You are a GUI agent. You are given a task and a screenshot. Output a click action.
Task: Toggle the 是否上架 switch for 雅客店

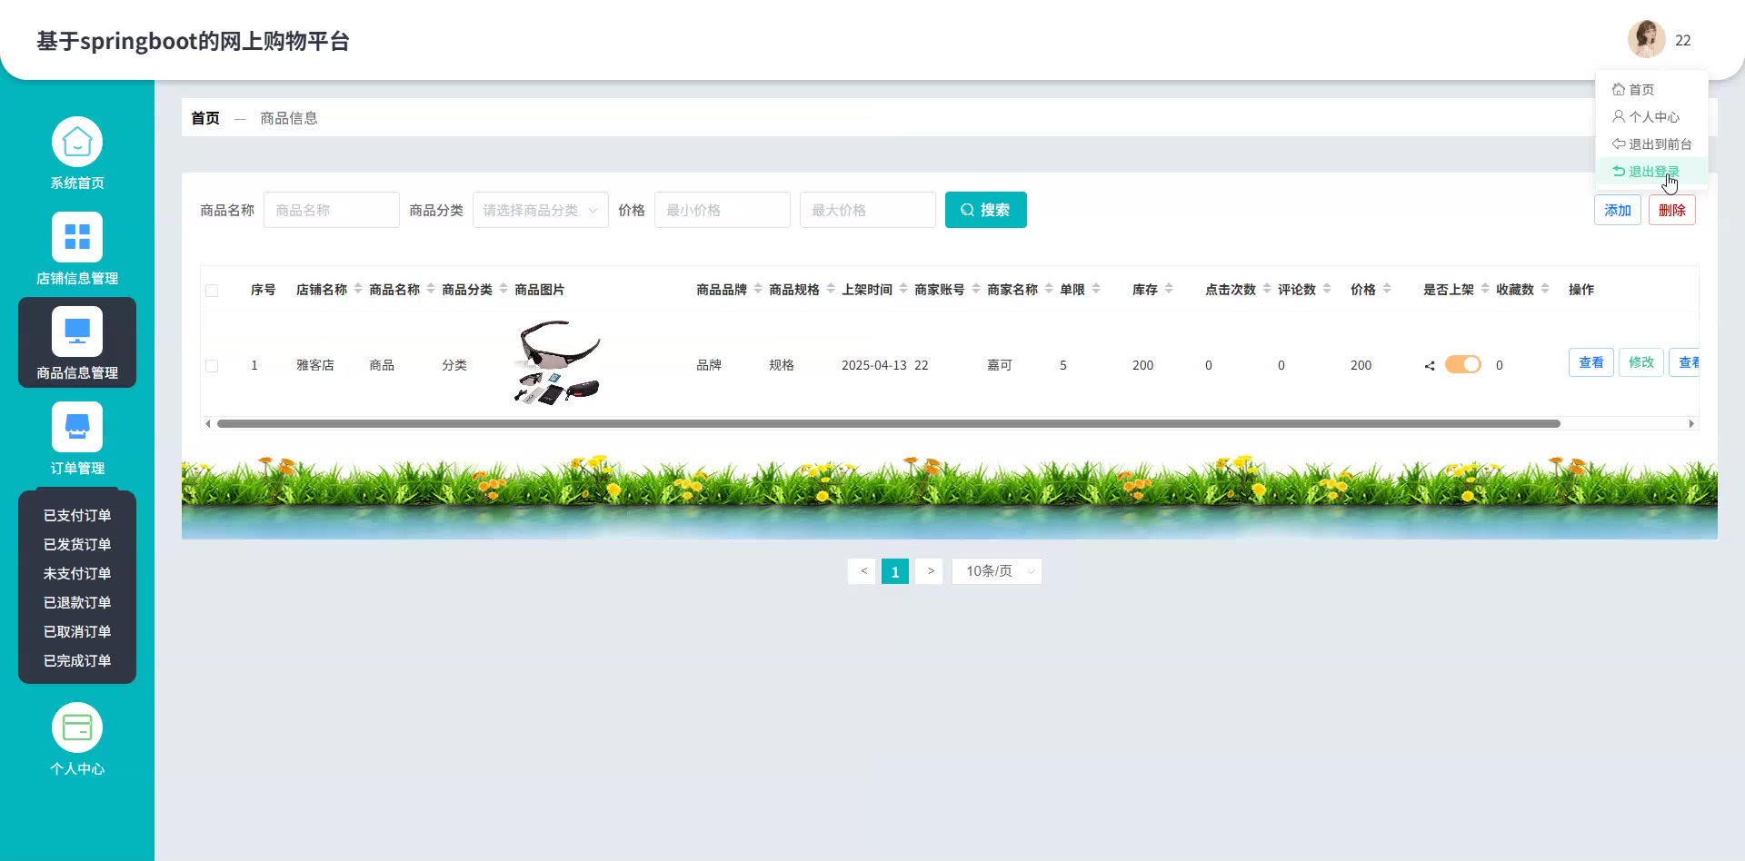click(x=1463, y=364)
